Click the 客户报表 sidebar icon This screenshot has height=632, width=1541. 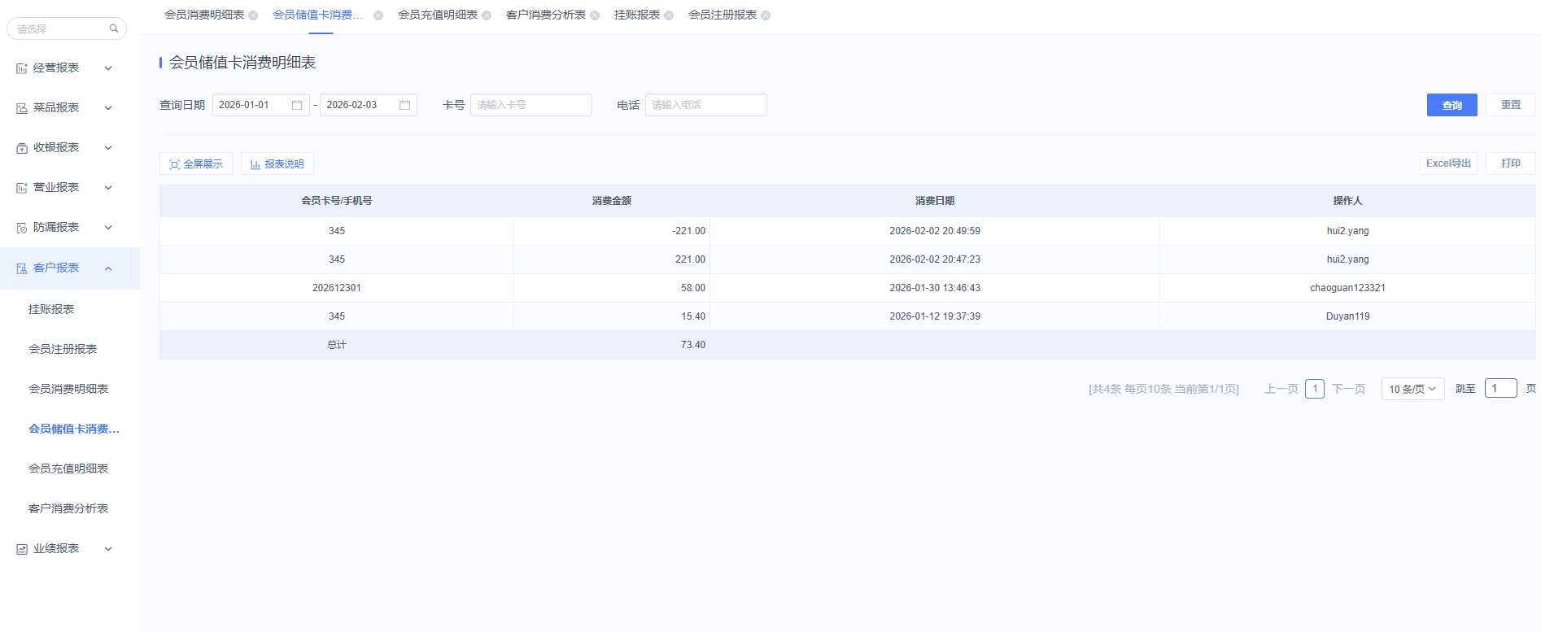point(22,268)
